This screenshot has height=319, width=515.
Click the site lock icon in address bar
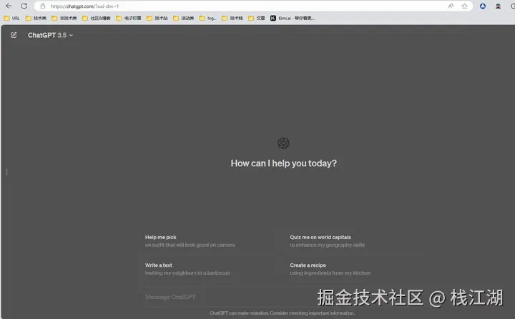43,6
